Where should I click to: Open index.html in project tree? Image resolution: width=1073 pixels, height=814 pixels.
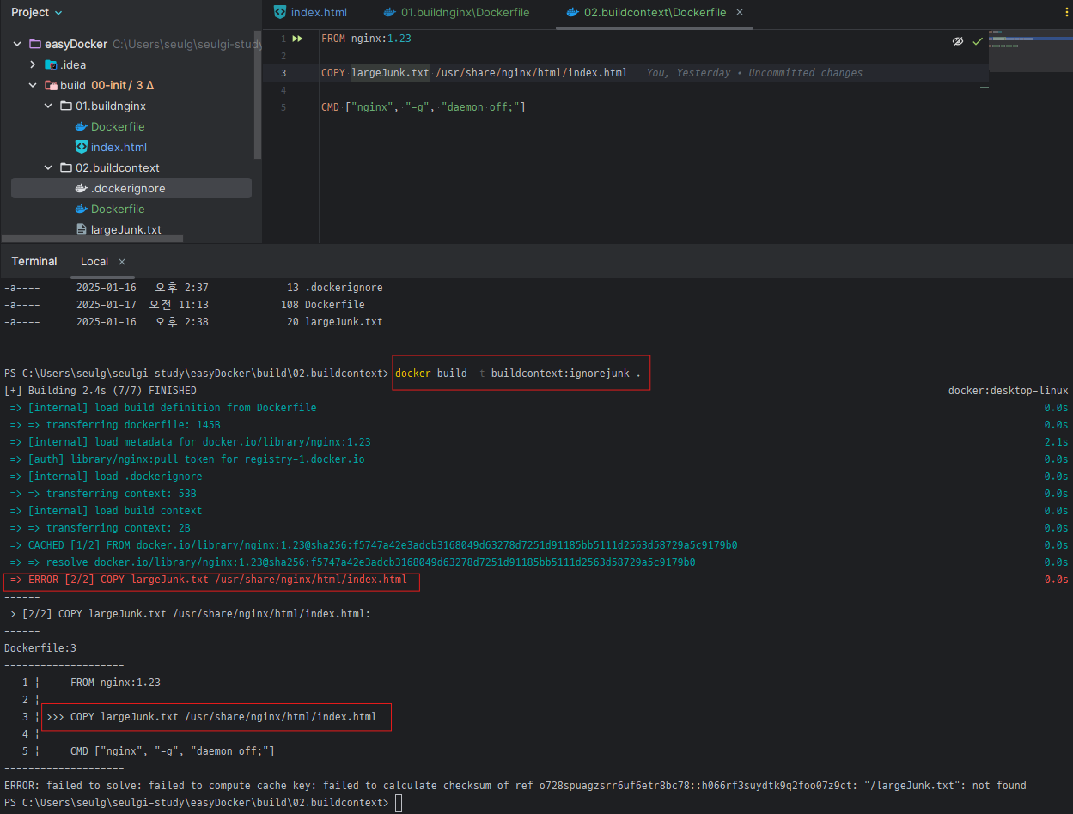pos(119,147)
